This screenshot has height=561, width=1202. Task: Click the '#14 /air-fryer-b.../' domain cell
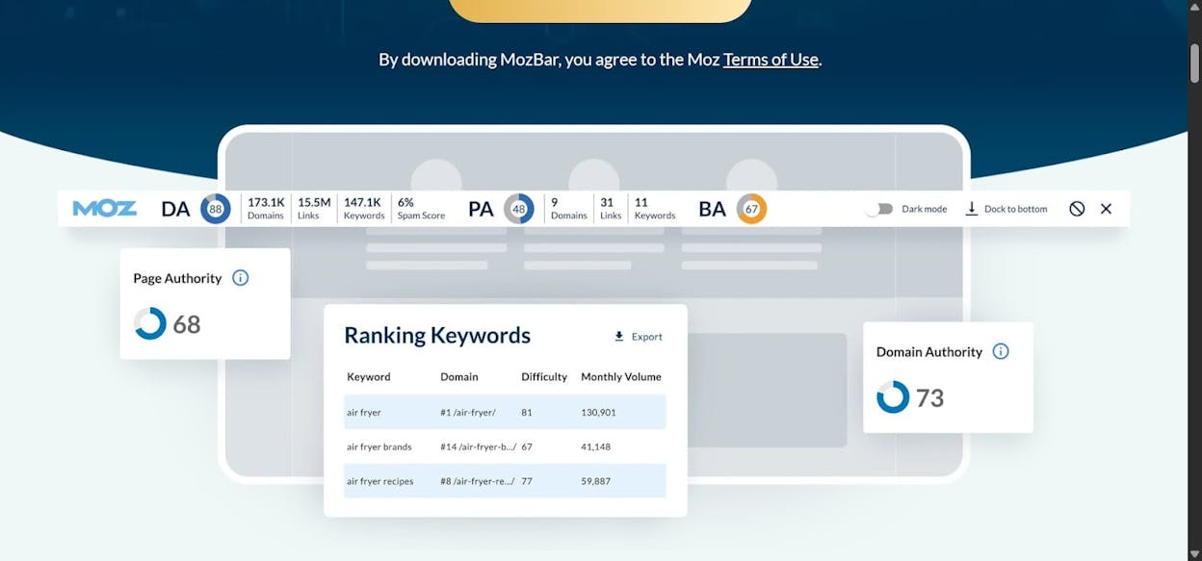[x=479, y=446]
